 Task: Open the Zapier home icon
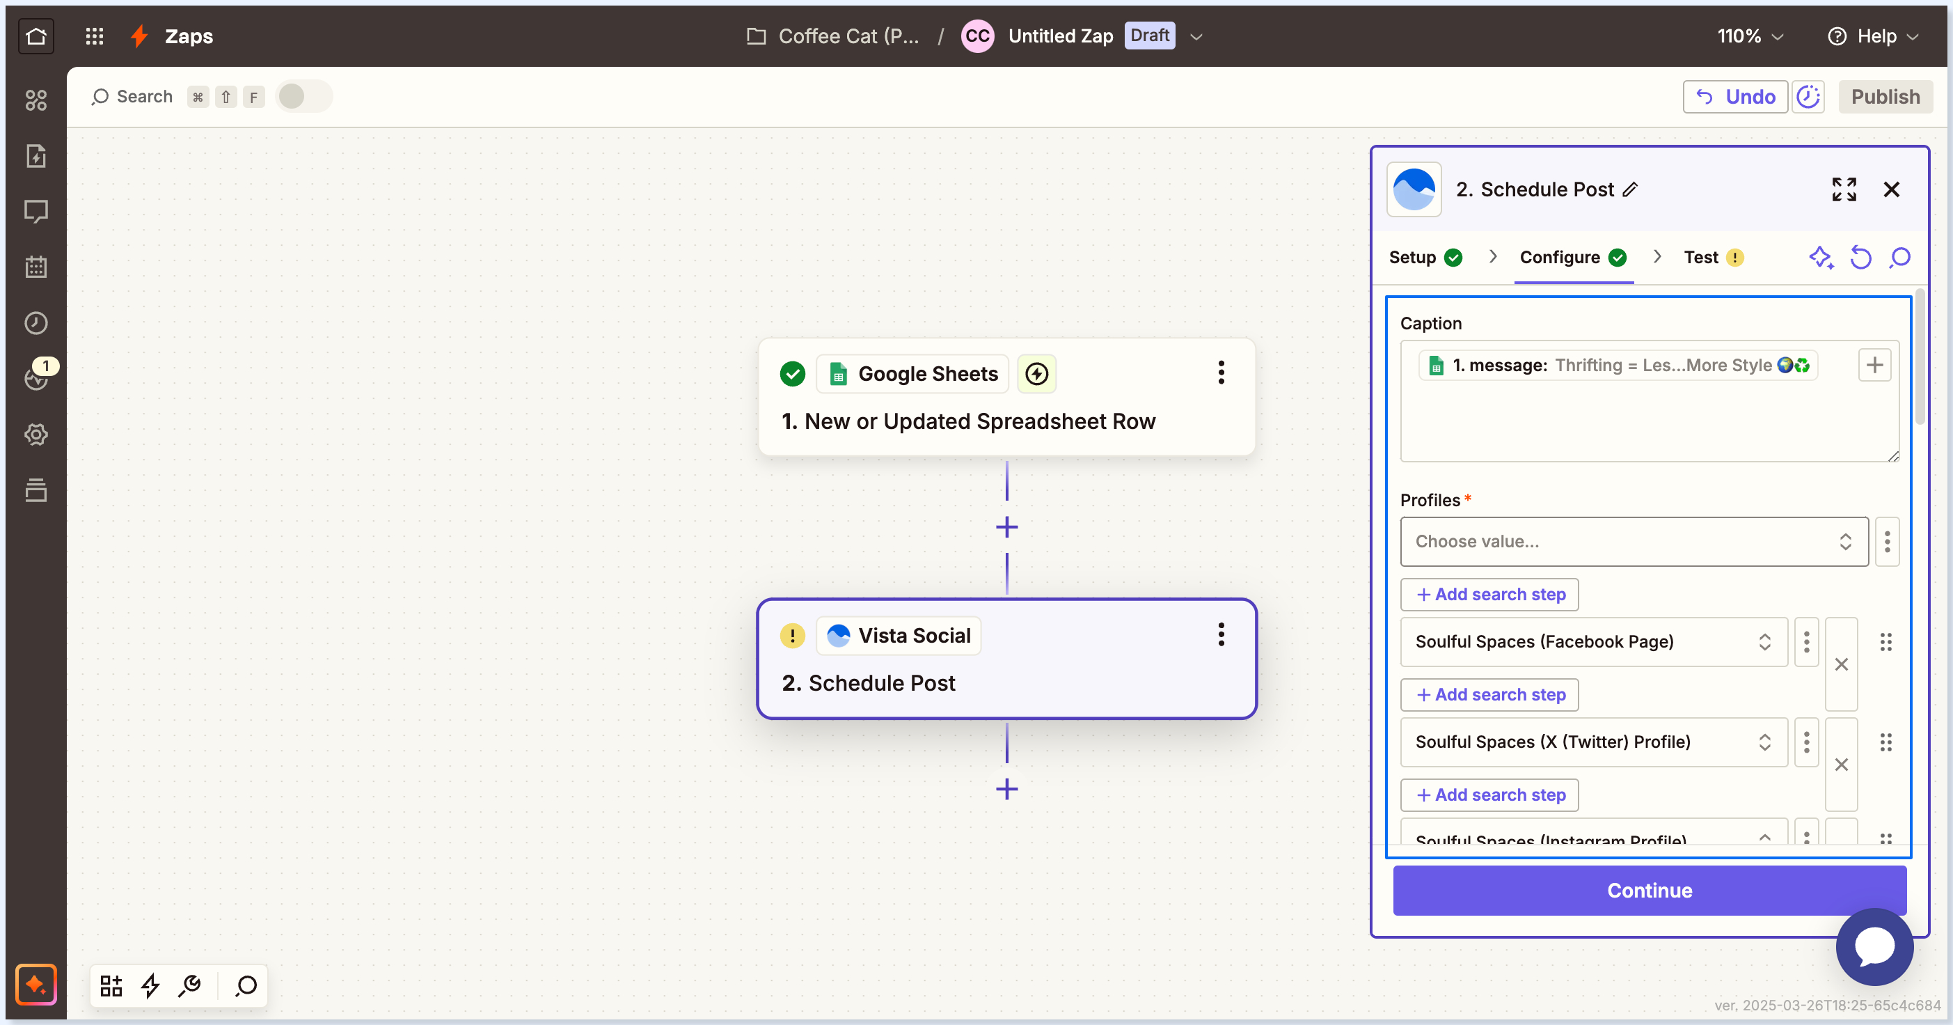click(35, 36)
